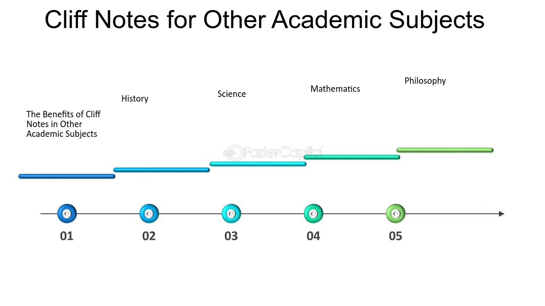Click the slide title Cliff Notes heading

[264, 20]
